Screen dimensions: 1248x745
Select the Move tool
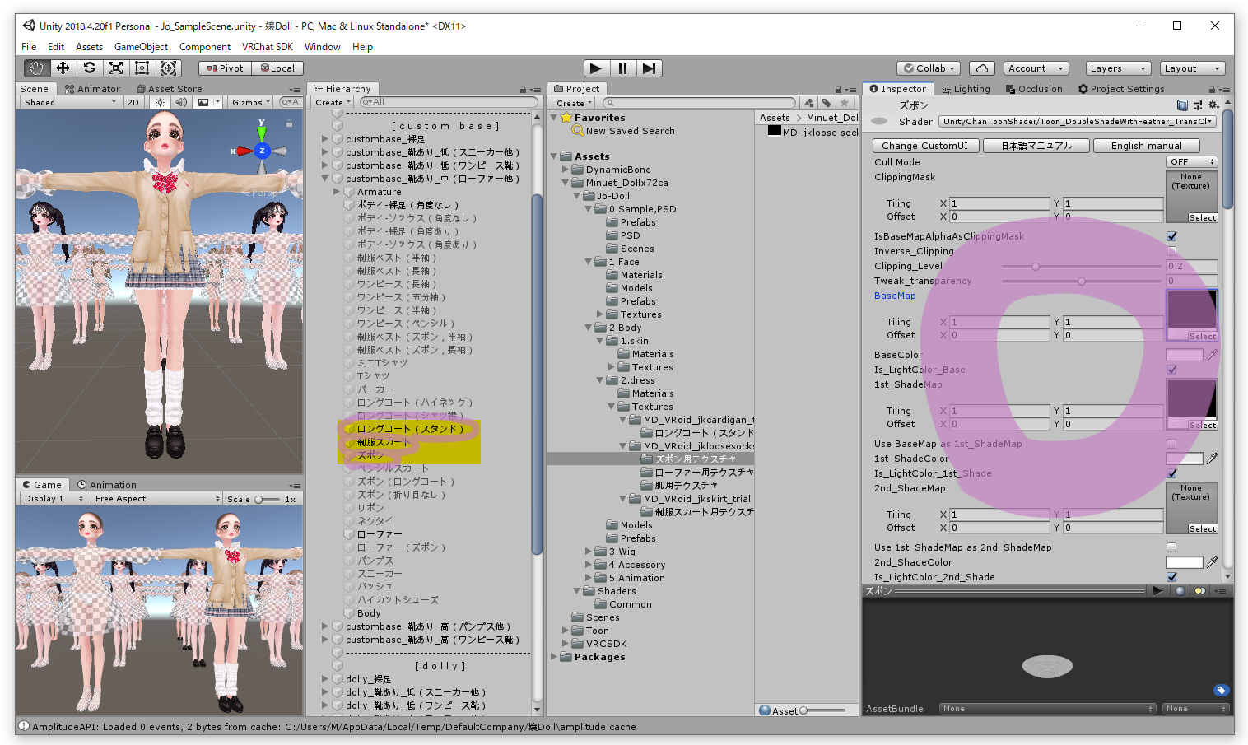(x=63, y=68)
